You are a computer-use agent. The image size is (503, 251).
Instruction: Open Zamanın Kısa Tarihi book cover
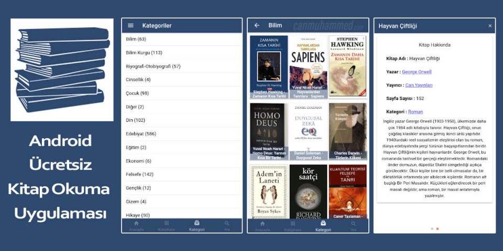[269, 67]
